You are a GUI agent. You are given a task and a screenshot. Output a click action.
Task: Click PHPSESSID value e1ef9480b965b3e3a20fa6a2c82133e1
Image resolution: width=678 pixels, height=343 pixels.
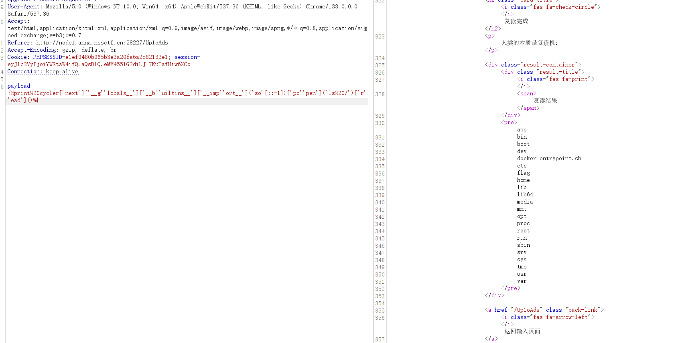pyautogui.click(x=116, y=57)
